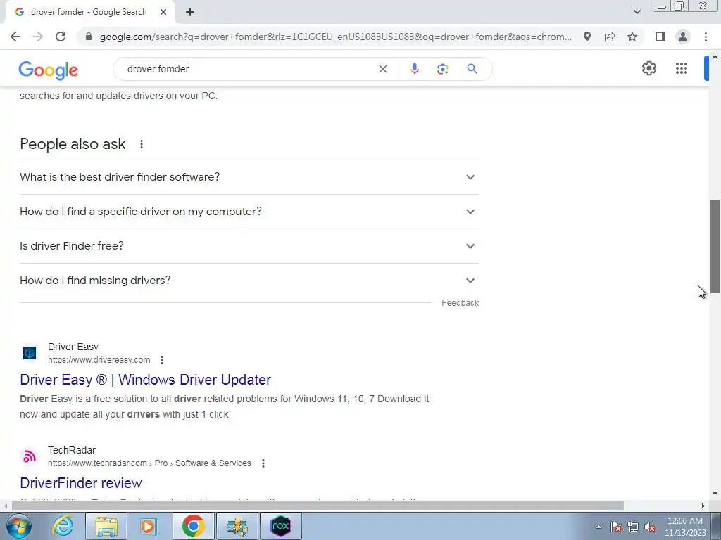This screenshot has width=721, height=540.
Task: Click vertical scrollbar thumb
Action: coord(715,246)
